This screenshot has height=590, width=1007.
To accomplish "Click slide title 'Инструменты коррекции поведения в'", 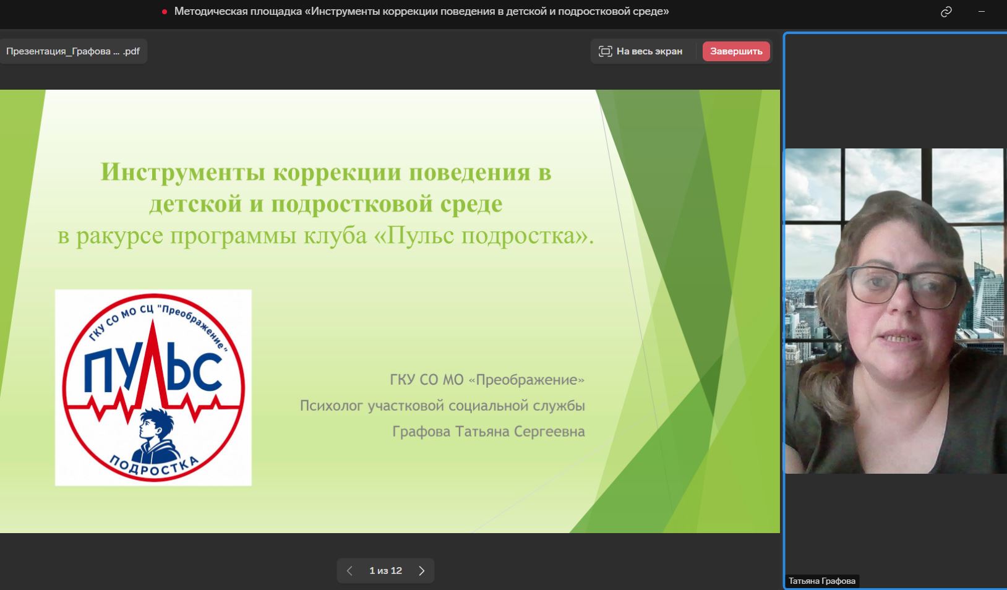I will point(326,172).
